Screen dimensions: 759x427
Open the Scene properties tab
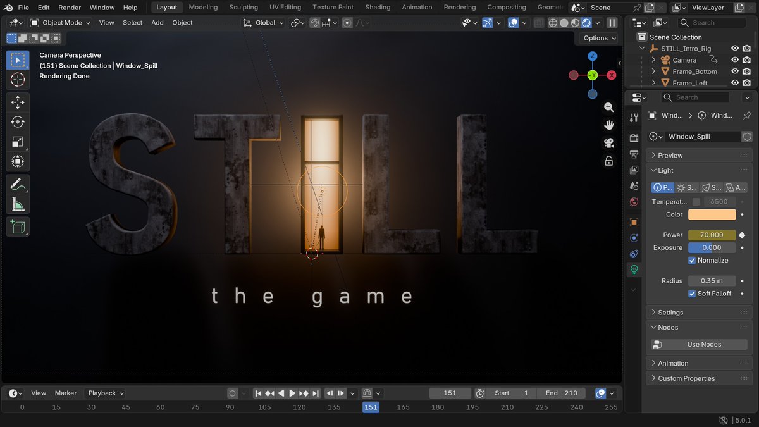[634, 186]
